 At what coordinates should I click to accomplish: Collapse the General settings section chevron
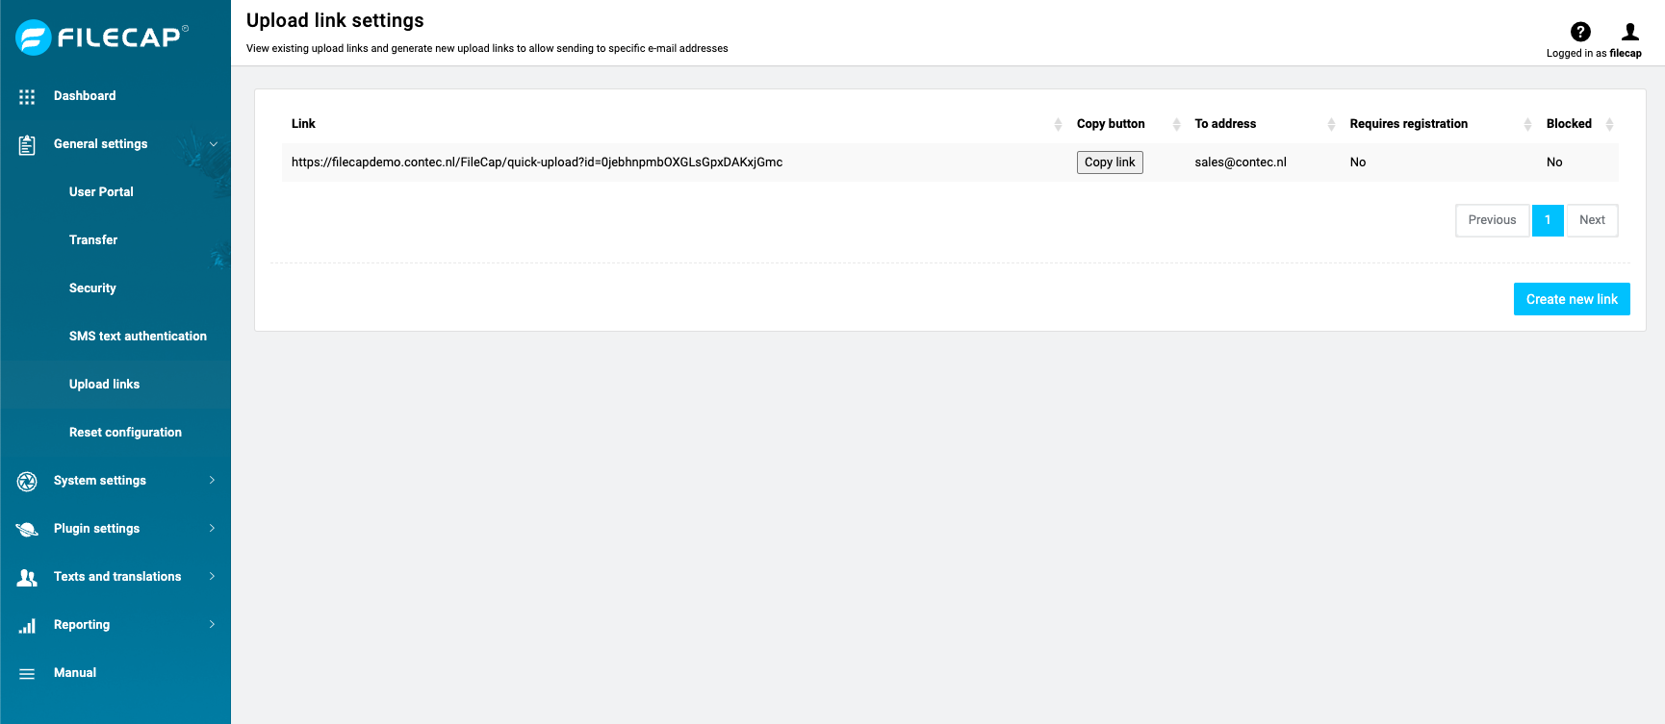214,144
